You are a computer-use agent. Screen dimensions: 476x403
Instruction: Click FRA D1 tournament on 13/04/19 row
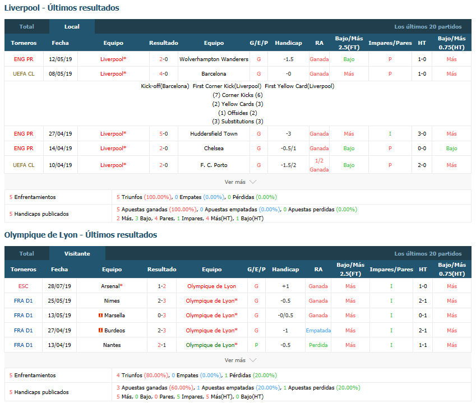click(24, 345)
